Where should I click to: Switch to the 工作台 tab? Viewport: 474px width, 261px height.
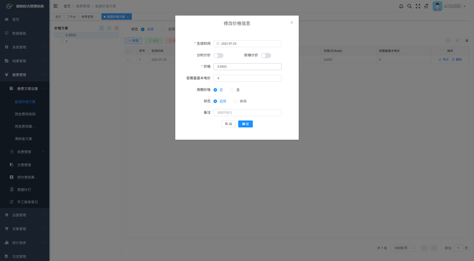pyautogui.click(x=71, y=17)
